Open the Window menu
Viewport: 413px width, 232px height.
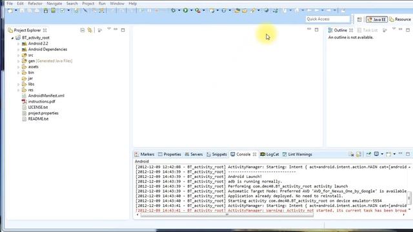coord(117,3)
